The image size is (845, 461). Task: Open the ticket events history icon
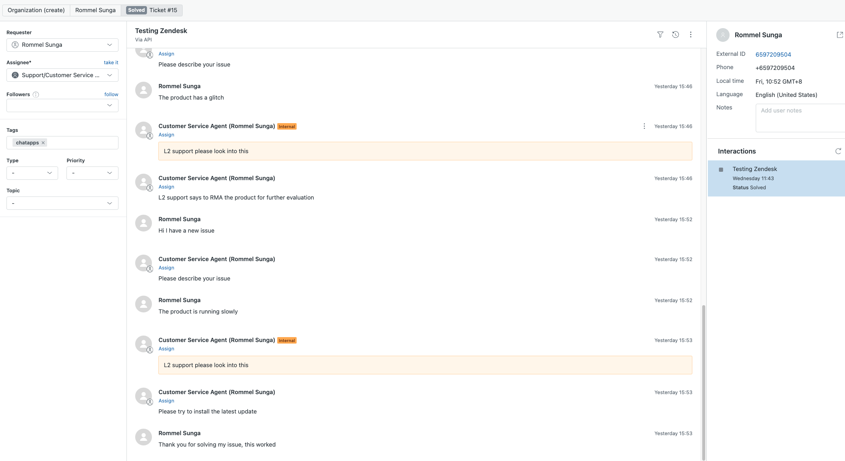(675, 35)
